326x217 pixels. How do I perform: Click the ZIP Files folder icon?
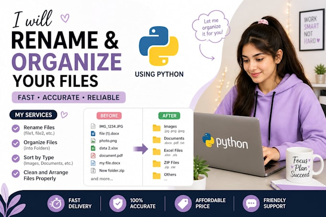tap(157, 164)
